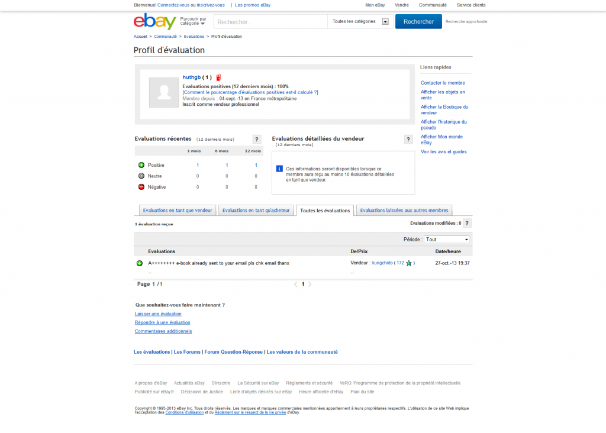Viewport: 606px width, 433px height.
Task: Open help icon for Evaluations récentes
Action: [x=257, y=140]
